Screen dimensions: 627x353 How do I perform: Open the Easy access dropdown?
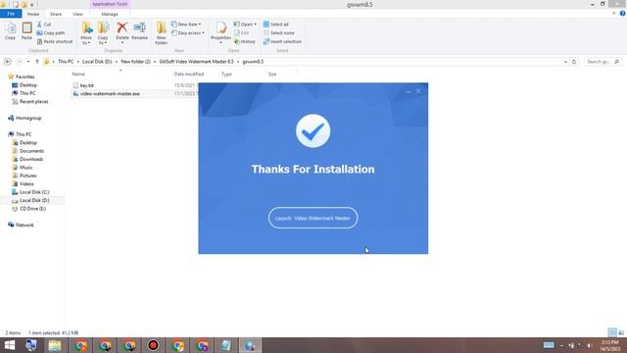[188, 32]
